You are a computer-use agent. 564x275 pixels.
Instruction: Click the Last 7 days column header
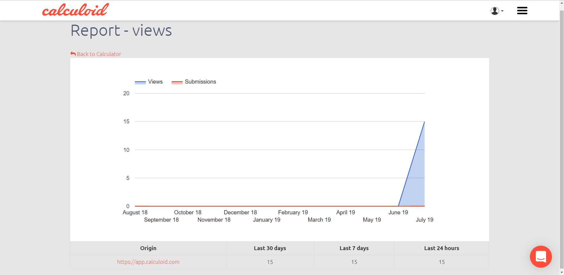coord(354,248)
